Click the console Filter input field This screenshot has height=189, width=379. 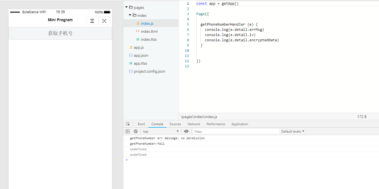(236, 132)
